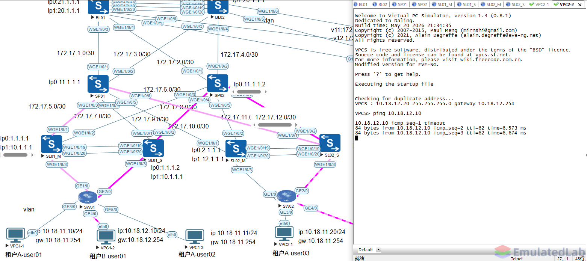Click the '172.17.1.0/30' subnet label
This screenshot has width=587, height=261.
(76, 53)
